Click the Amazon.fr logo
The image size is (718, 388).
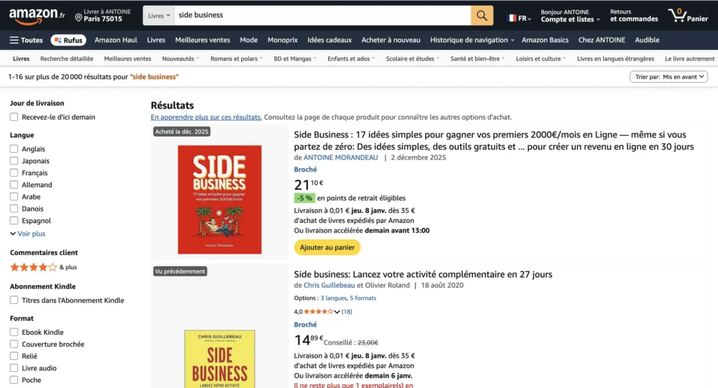tap(37, 15)
